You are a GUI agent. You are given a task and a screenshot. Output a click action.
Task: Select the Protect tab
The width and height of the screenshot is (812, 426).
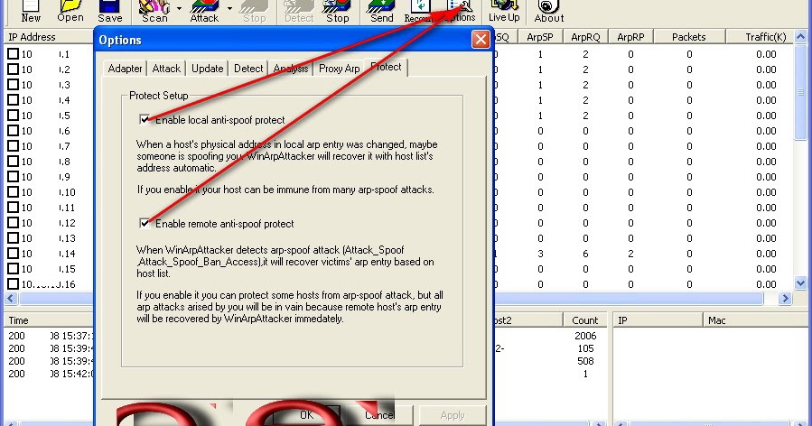[x=387, y=67]
